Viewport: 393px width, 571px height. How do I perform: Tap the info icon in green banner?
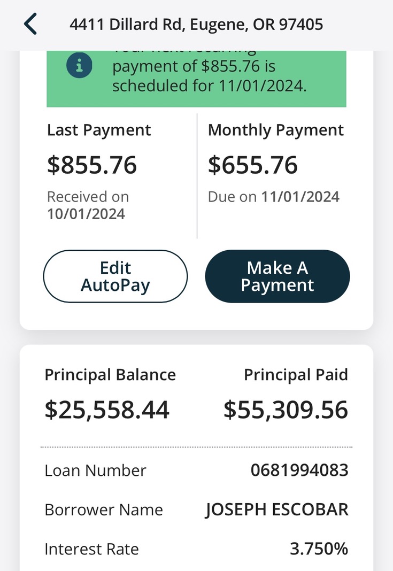click(x=79, y=66)
